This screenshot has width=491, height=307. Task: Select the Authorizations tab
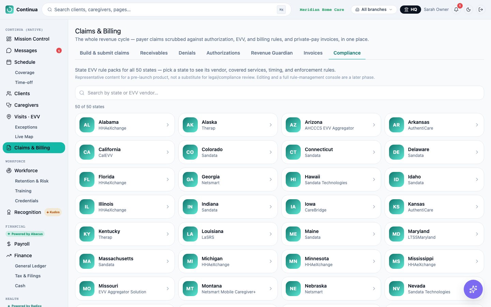point(223,53)
